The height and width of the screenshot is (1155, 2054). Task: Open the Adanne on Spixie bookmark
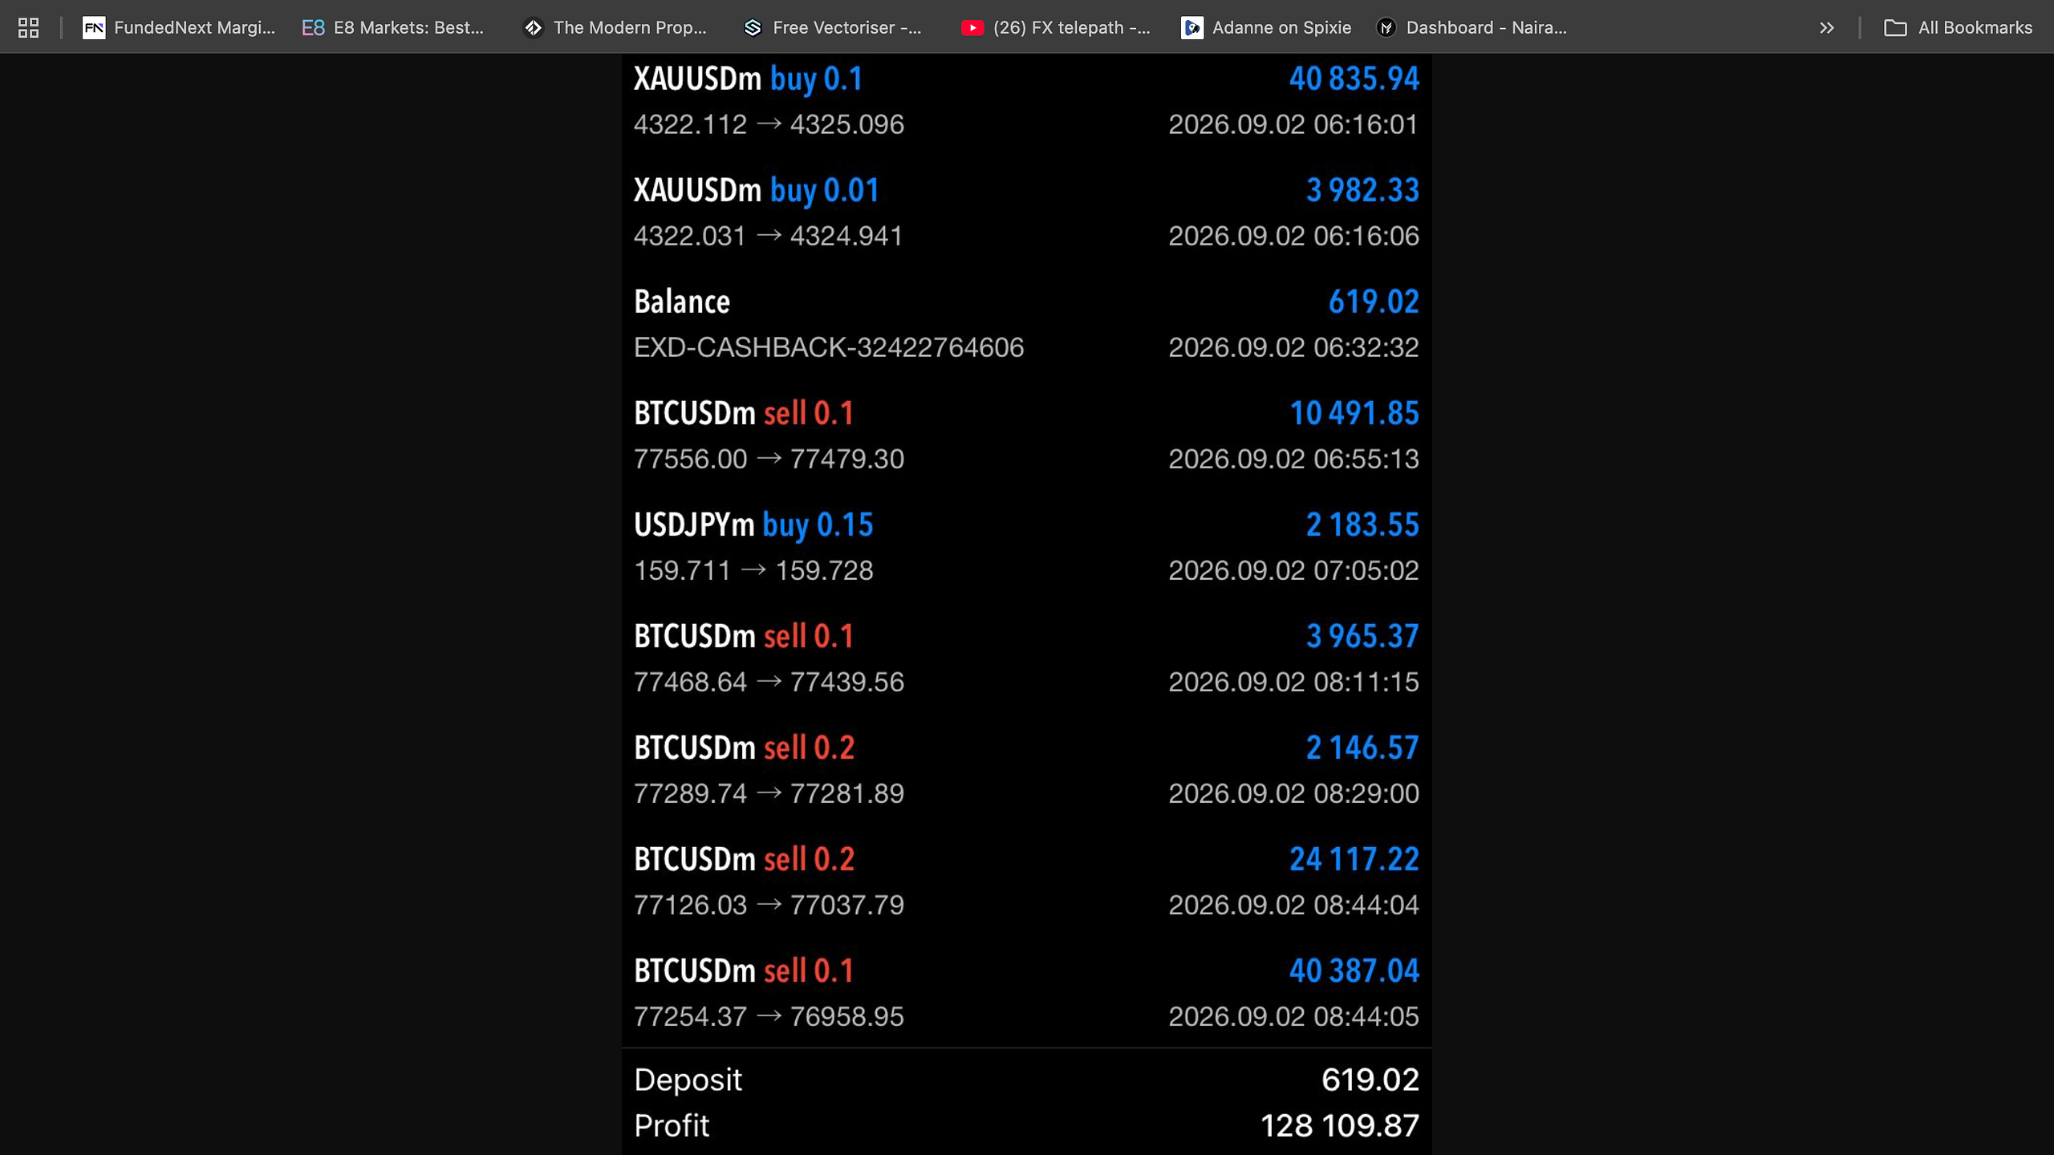1266,27
